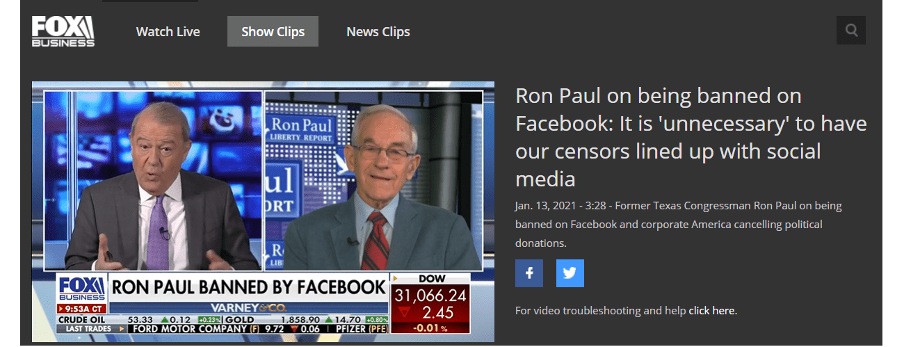Click the Fox Business logo in header
904x347 pixels.
pyautogui.click(x=63, y=31)
